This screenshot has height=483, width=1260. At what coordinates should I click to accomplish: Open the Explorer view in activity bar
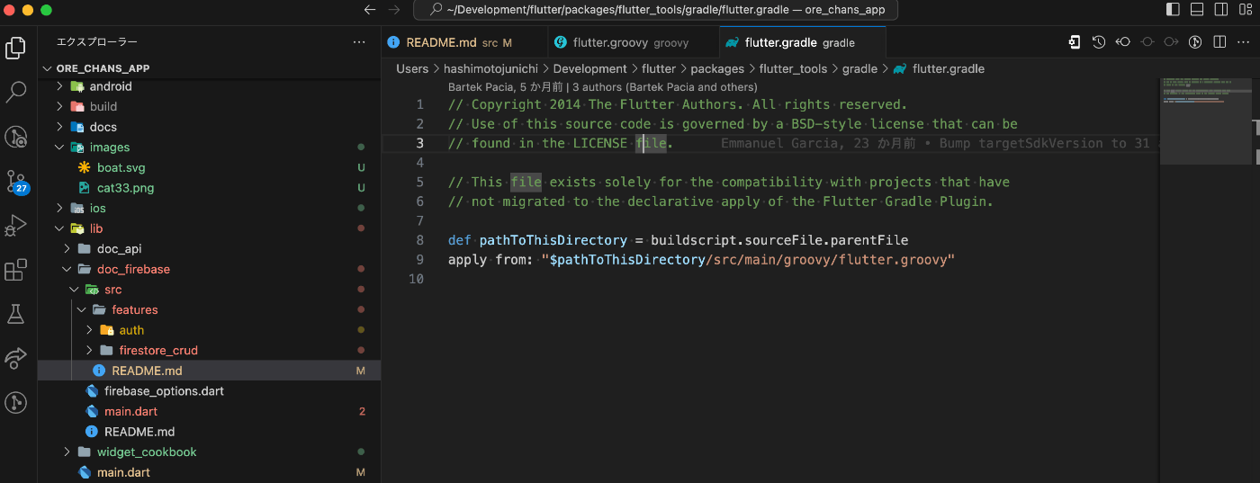(16, 48)
